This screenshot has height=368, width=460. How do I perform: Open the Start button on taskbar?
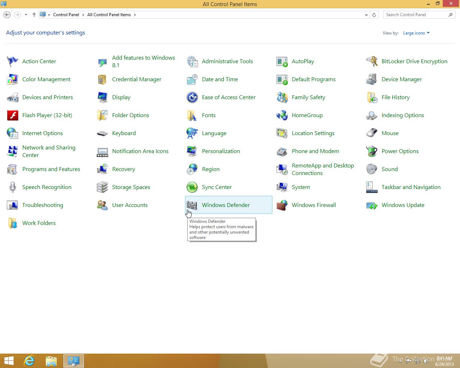(x=9, y=361)
